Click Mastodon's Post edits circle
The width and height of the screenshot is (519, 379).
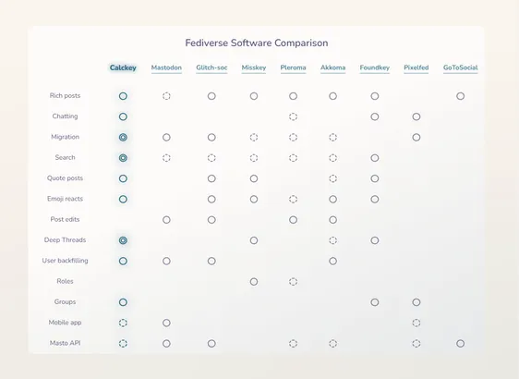(166, 220)
